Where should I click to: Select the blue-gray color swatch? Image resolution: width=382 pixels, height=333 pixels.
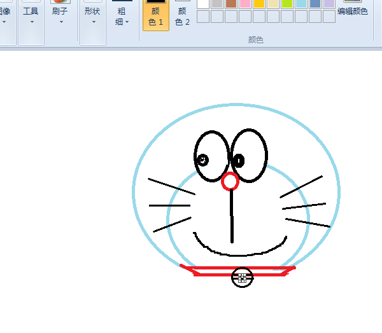(315, 3)
